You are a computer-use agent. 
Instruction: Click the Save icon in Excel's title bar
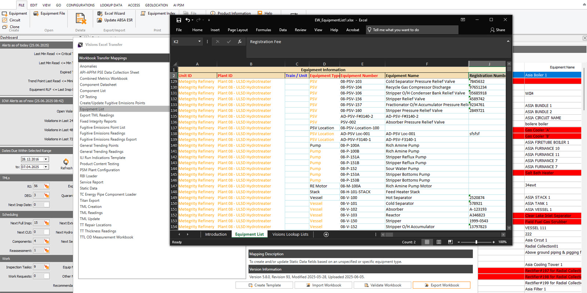[x=179, y=20]
